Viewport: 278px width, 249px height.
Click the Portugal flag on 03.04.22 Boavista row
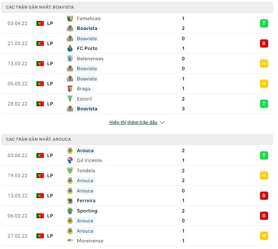(40, 23)
